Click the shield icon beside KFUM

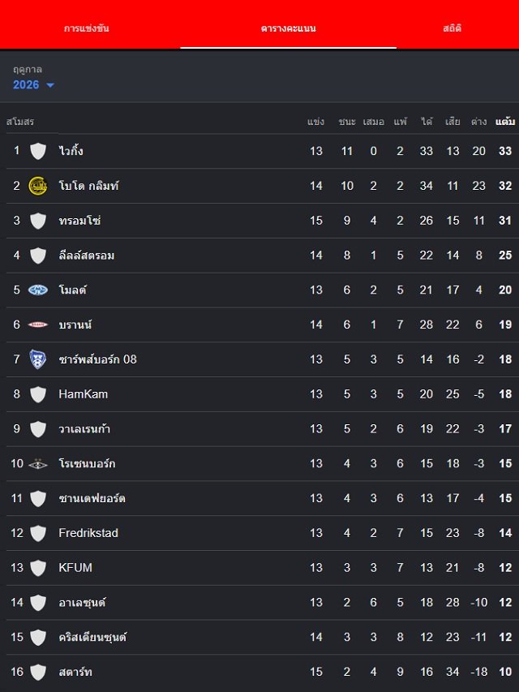[x=38, y=568]
